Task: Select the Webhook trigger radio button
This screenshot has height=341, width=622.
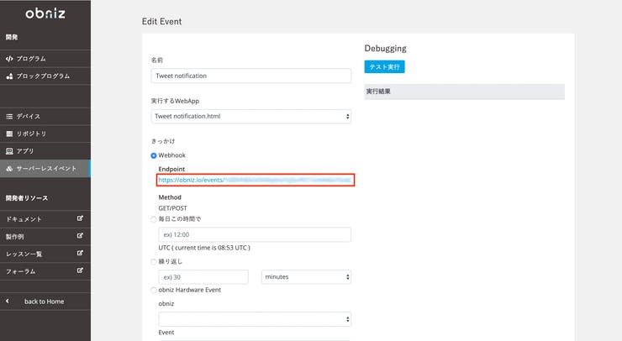Action: tap(153, 155)
